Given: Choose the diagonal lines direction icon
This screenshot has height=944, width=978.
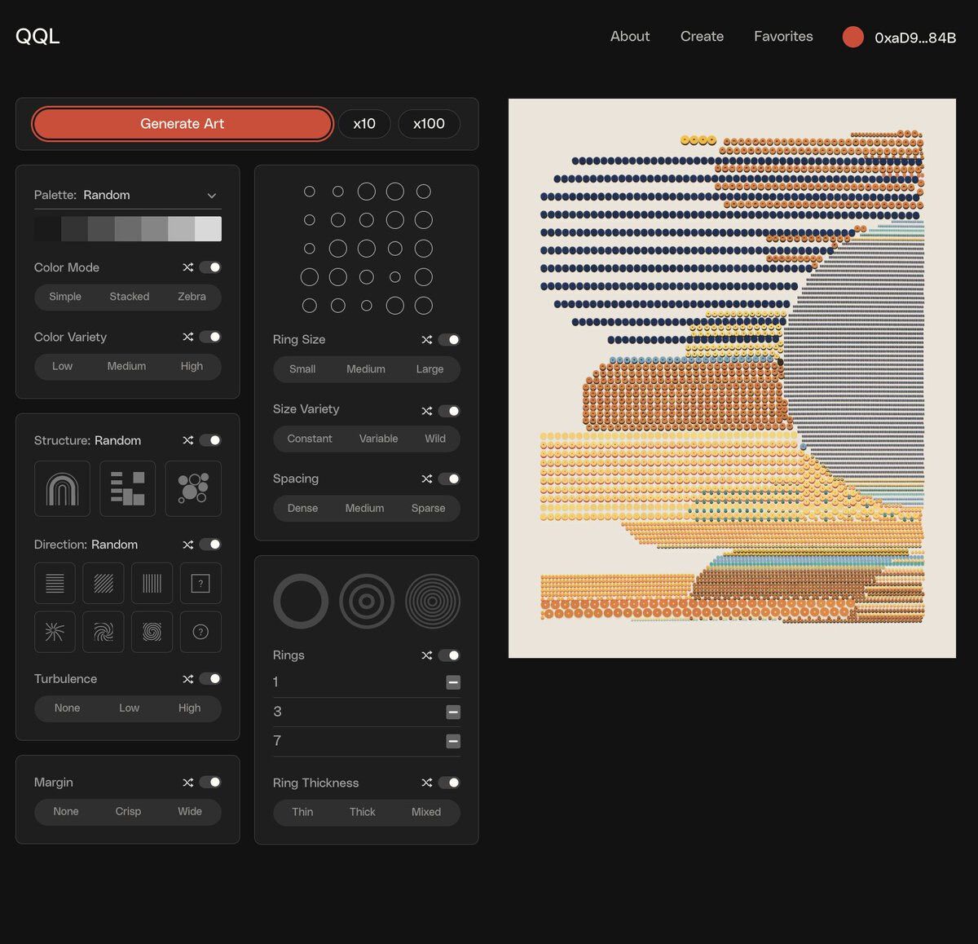Looking at the screenshot, I should (104, 583).
